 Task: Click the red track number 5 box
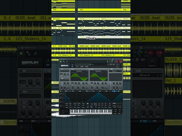click(x=121, y=61)
